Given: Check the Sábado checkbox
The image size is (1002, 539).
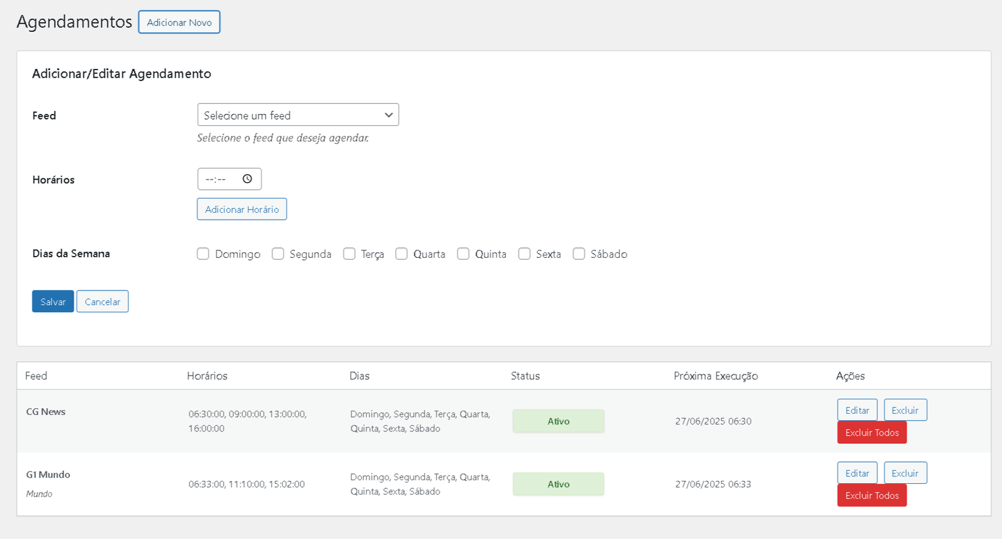Looking at the screenshot, I should click(579, 254).
